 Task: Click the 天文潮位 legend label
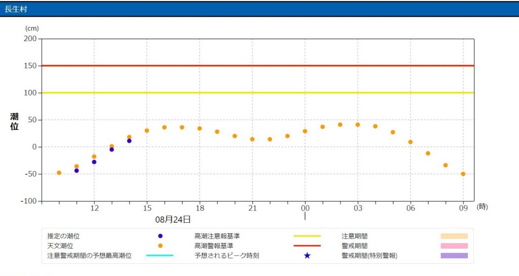click(x=60, y=246)
